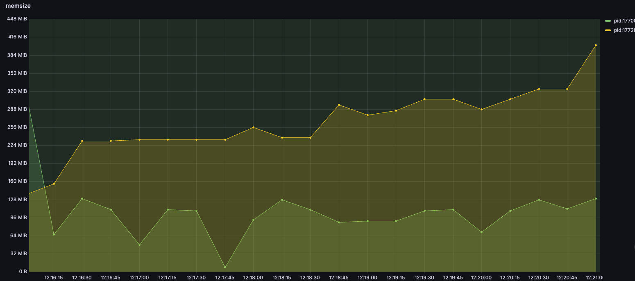Select the green data point at 12:20:00
This screenshot has width=635, height=281.
481,232
